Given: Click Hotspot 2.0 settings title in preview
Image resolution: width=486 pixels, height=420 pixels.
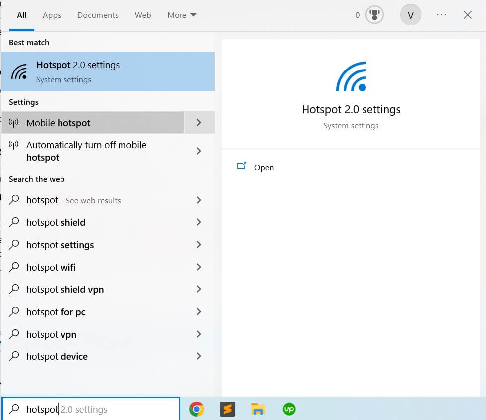Looking at the screenshot, I should tap(351, 110).
